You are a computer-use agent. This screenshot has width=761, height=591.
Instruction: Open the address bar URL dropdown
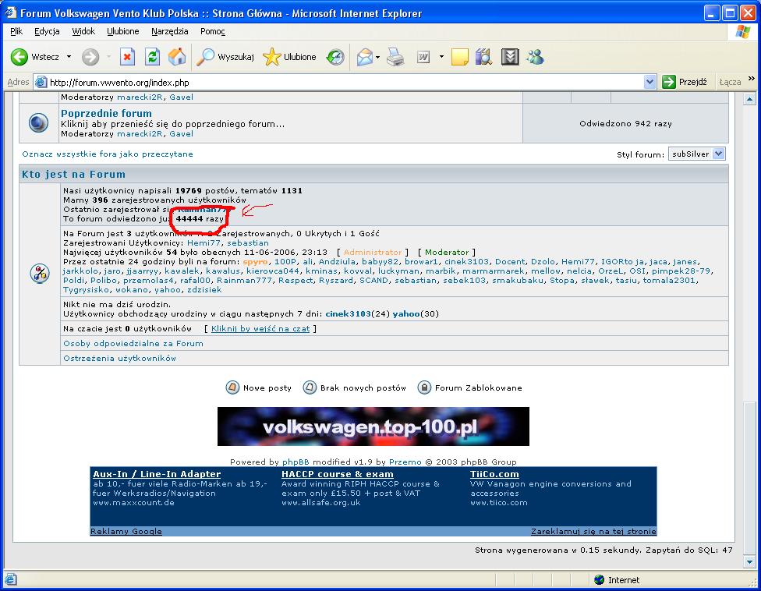click(x=650, y=82)
